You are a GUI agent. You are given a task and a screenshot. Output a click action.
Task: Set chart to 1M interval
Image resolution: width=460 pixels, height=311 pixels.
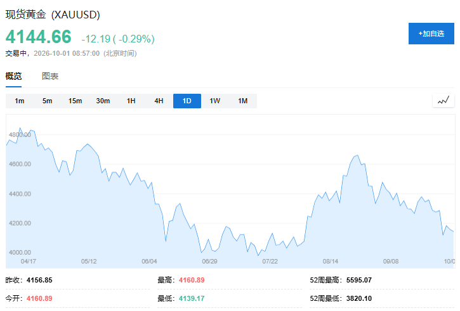click(x=242, y=101)
